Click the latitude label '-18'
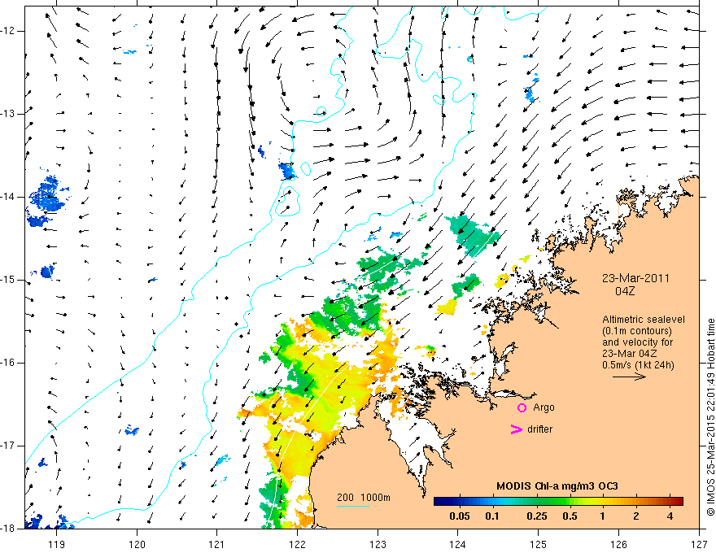This screenshot has height=553, width=716. click(8, 529)
